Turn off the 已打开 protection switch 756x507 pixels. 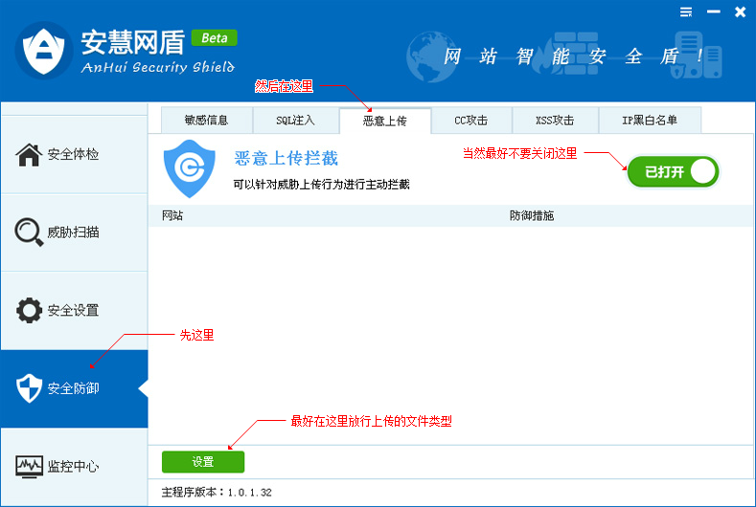tap(673, 172)
